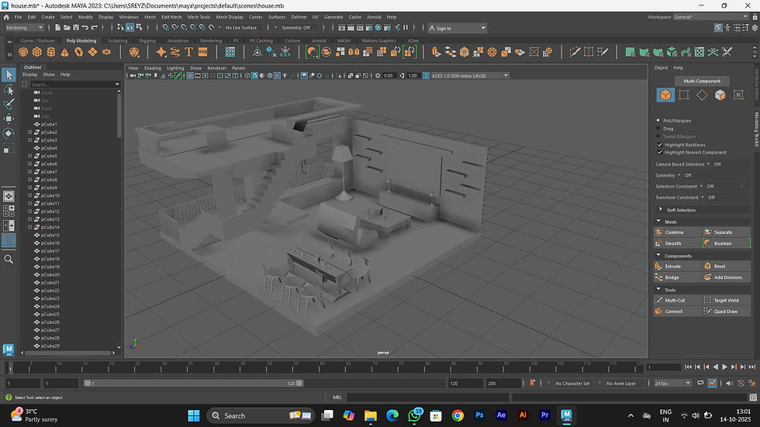Screen dimensions: 760x427
Task: Toggle the Multi-Component selection button
Action: [702, 81]
